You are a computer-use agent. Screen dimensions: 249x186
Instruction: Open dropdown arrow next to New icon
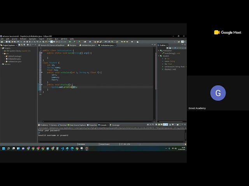[x=4, y=42]
